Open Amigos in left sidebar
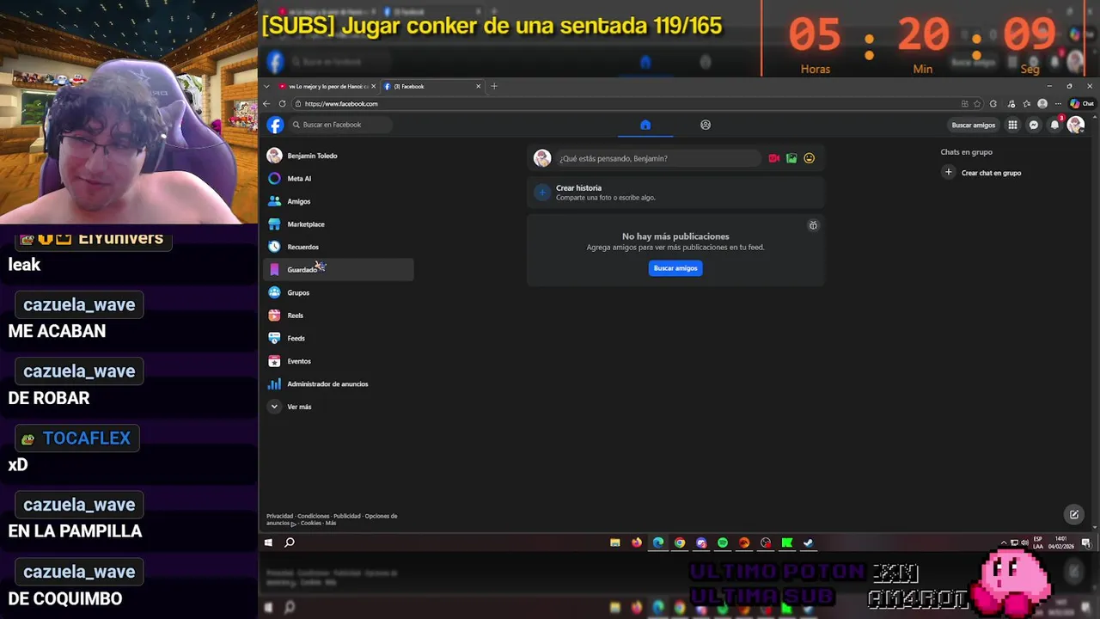The width and height of the screenshot is (1100, 619). point(339,201)
